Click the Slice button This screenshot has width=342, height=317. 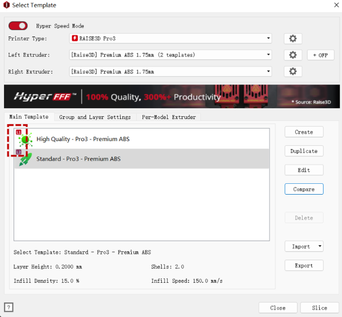(x=319, y=308)
